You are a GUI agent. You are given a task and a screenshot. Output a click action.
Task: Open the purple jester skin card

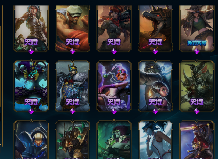(x=31, y=86)
